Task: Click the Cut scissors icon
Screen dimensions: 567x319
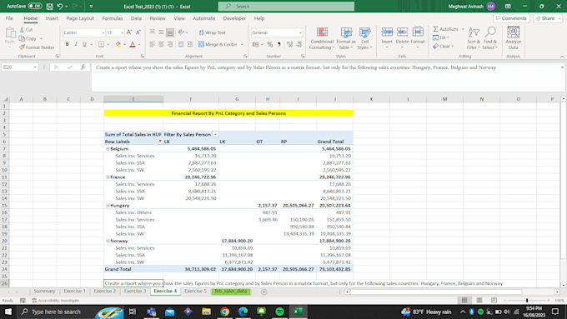Action: click(22, 30)
